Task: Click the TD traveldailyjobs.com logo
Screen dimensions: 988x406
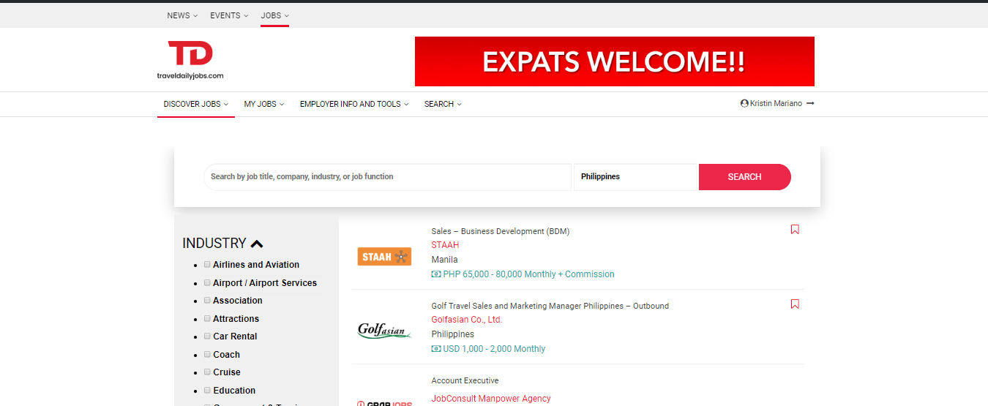Action: coord(190,60)
